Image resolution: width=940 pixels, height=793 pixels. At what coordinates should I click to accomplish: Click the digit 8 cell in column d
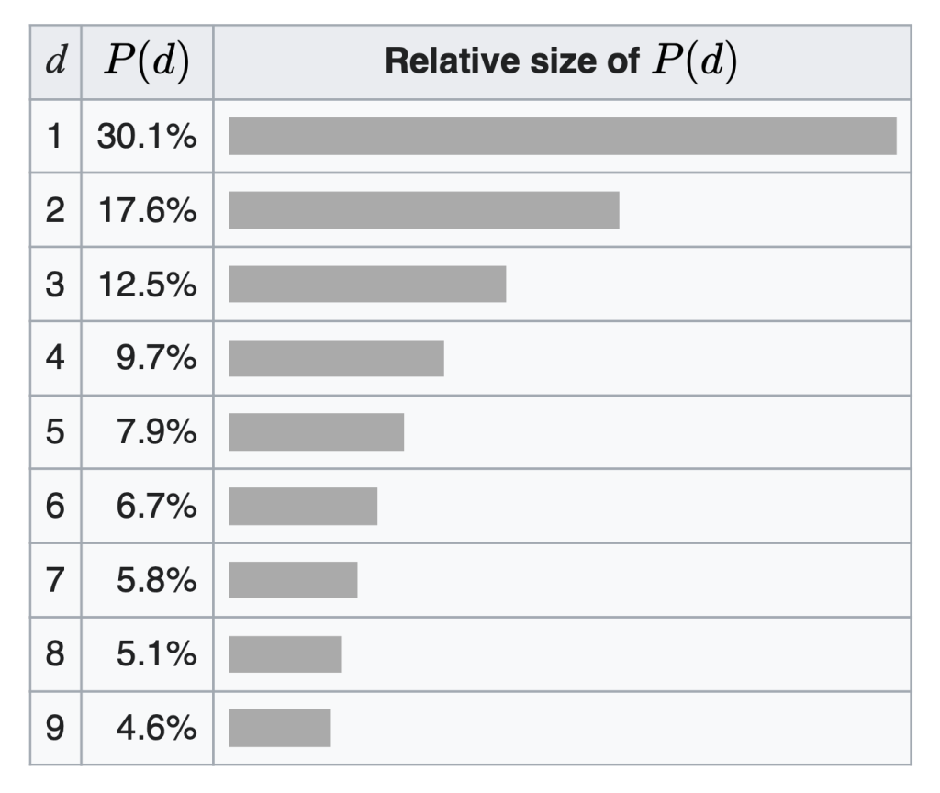point(55,654)
